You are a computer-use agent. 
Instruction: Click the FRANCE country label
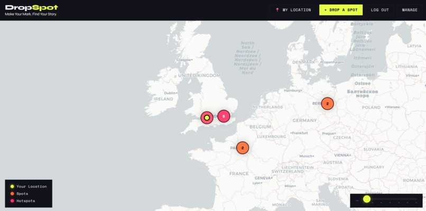(239, 173)
